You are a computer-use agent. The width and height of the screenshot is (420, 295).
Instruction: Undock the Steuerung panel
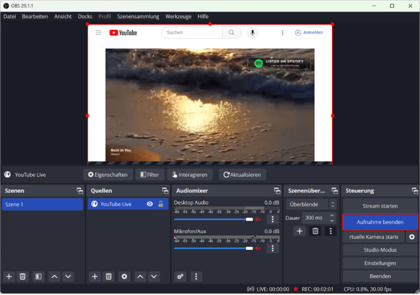(x=415, y=191)
